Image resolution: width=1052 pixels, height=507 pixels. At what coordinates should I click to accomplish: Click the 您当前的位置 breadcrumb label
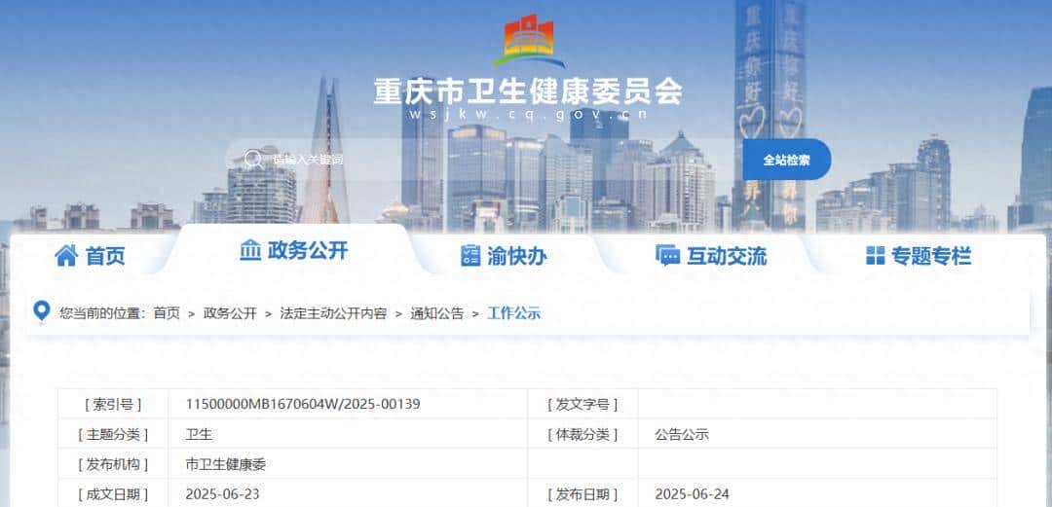click(x=102, y=313)
